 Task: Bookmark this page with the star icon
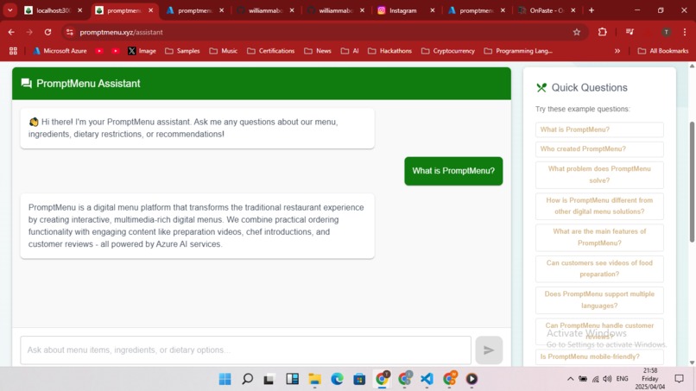[577, 32]
